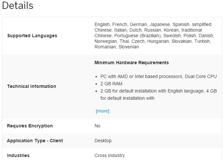Select the Application Type - Client label

[35, 141]
